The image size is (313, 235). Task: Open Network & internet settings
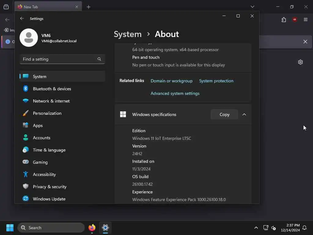coord(62,101)
